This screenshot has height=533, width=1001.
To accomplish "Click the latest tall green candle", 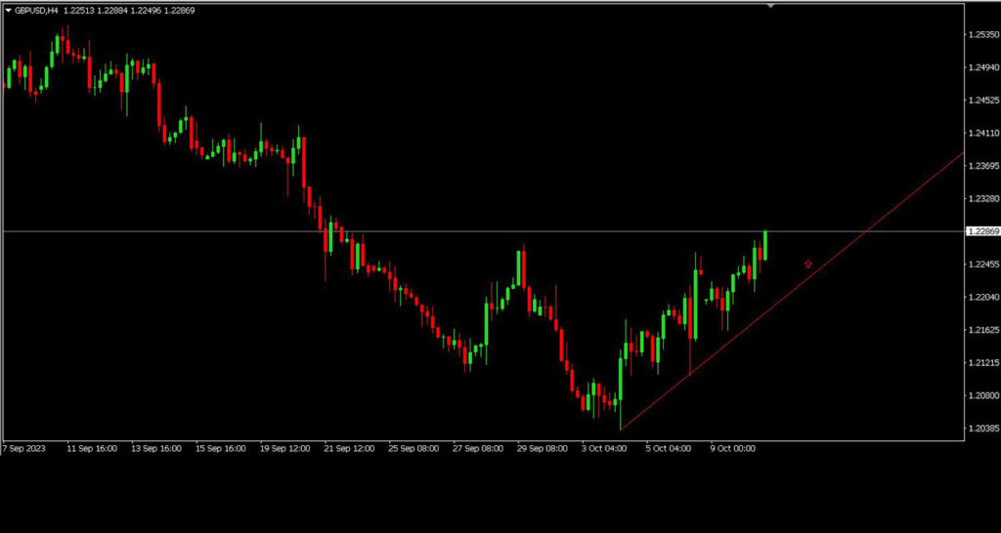I will [x=764, y=245].
